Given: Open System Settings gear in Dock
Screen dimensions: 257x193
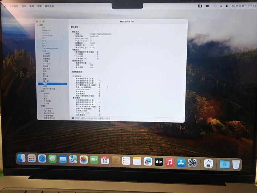Looking at the screenshot, I should (192, 163).
